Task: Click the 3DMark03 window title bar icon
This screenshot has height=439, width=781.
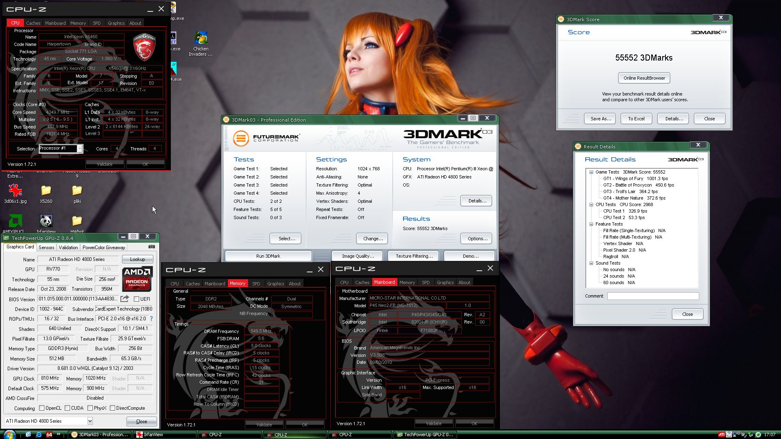Action: tap(227, 120)
